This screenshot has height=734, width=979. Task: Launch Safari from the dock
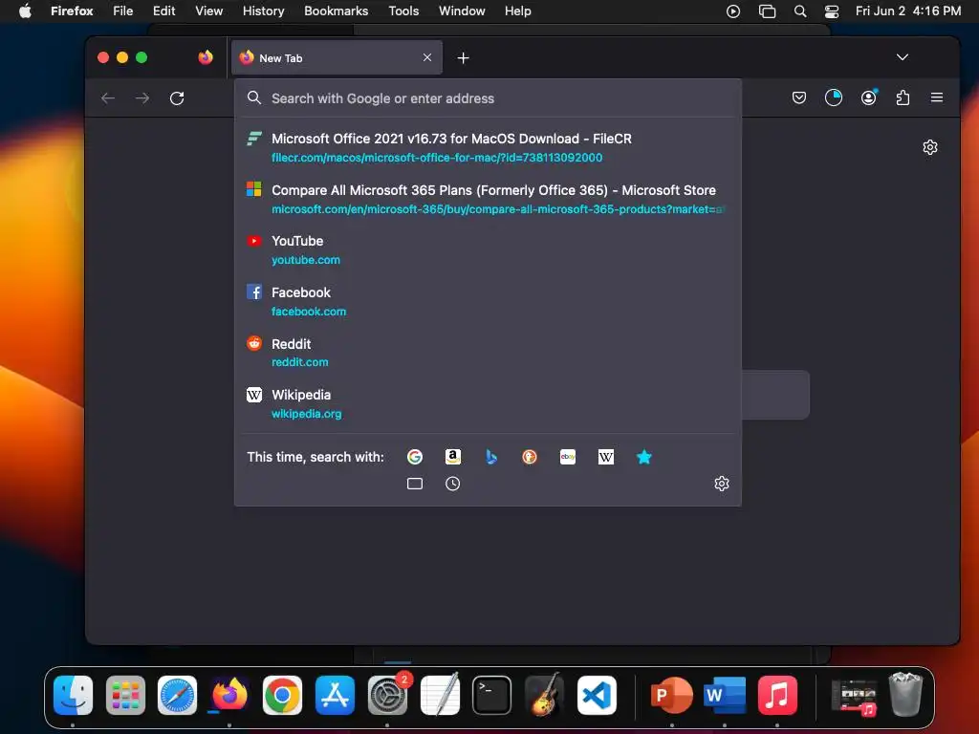click(x=177, y=695)
